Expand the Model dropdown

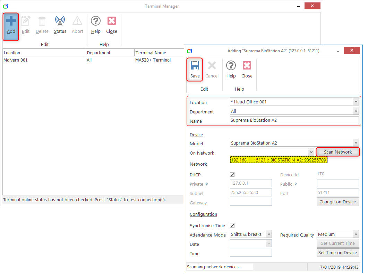(x=356, y=143)
